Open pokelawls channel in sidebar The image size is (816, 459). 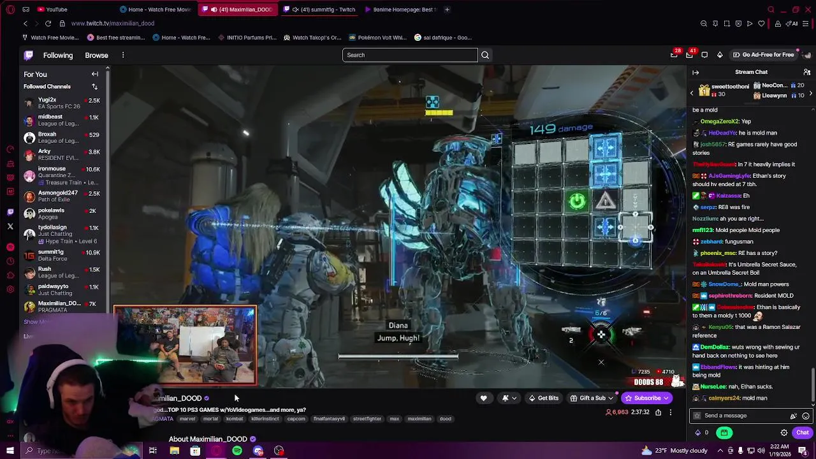click(x=62, y=214)
